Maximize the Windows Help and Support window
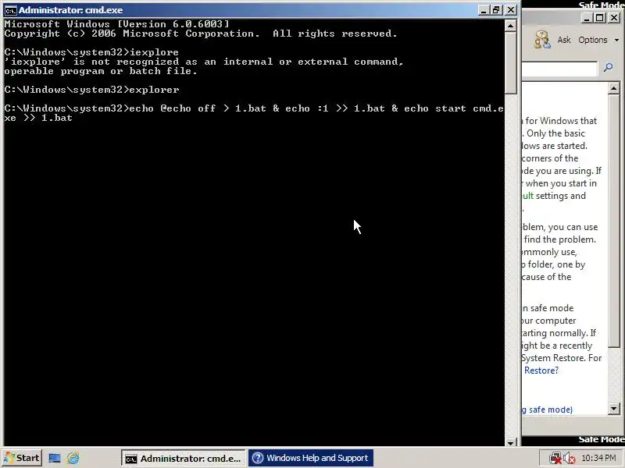625x468 pixels. coord(600,18)
